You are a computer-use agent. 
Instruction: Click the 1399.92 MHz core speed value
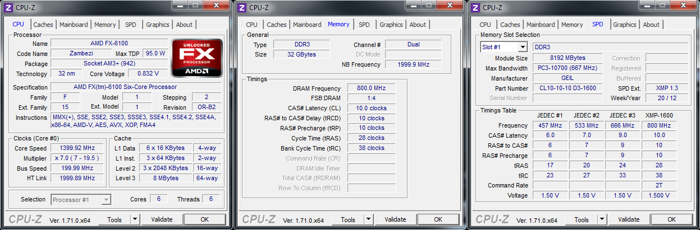point(76,148)
